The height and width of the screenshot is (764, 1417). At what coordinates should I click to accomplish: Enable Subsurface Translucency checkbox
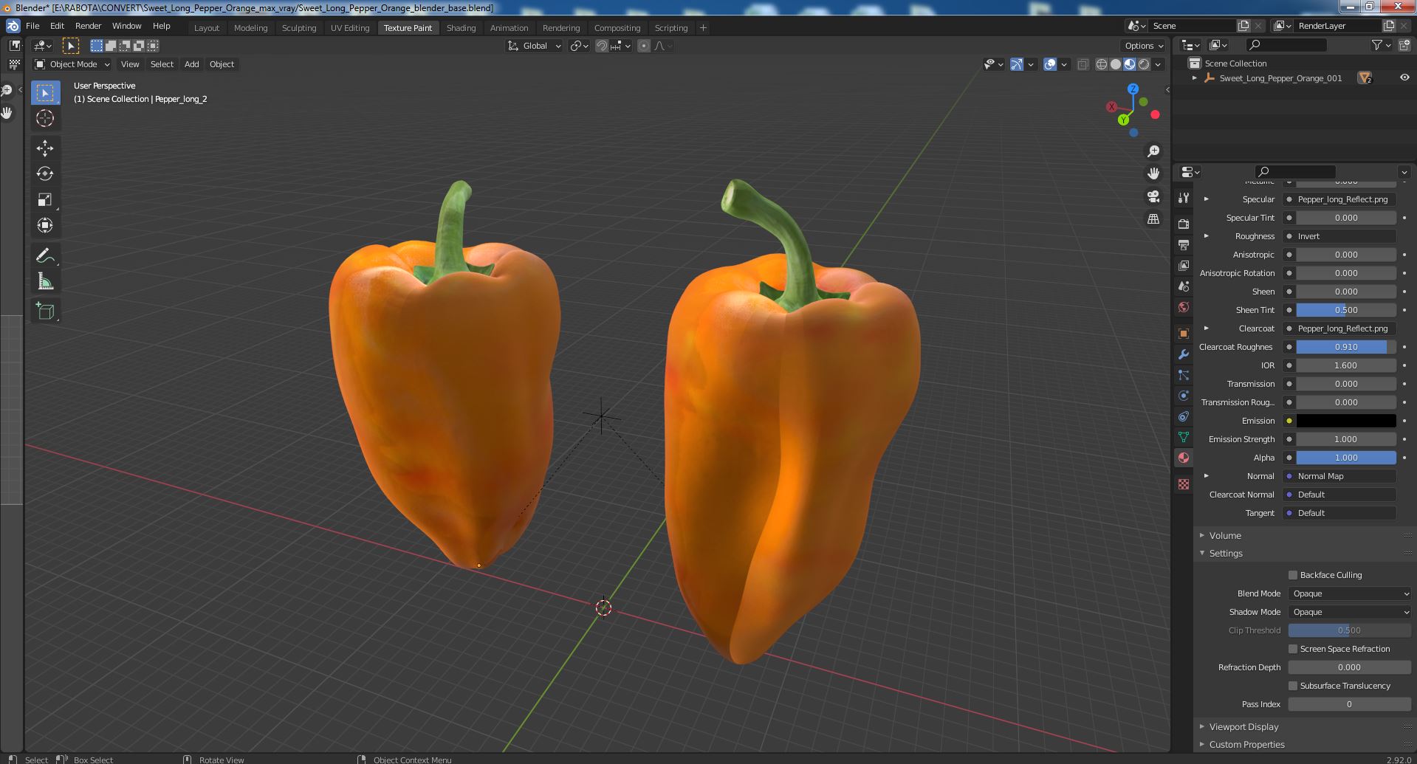(1293, 686)
